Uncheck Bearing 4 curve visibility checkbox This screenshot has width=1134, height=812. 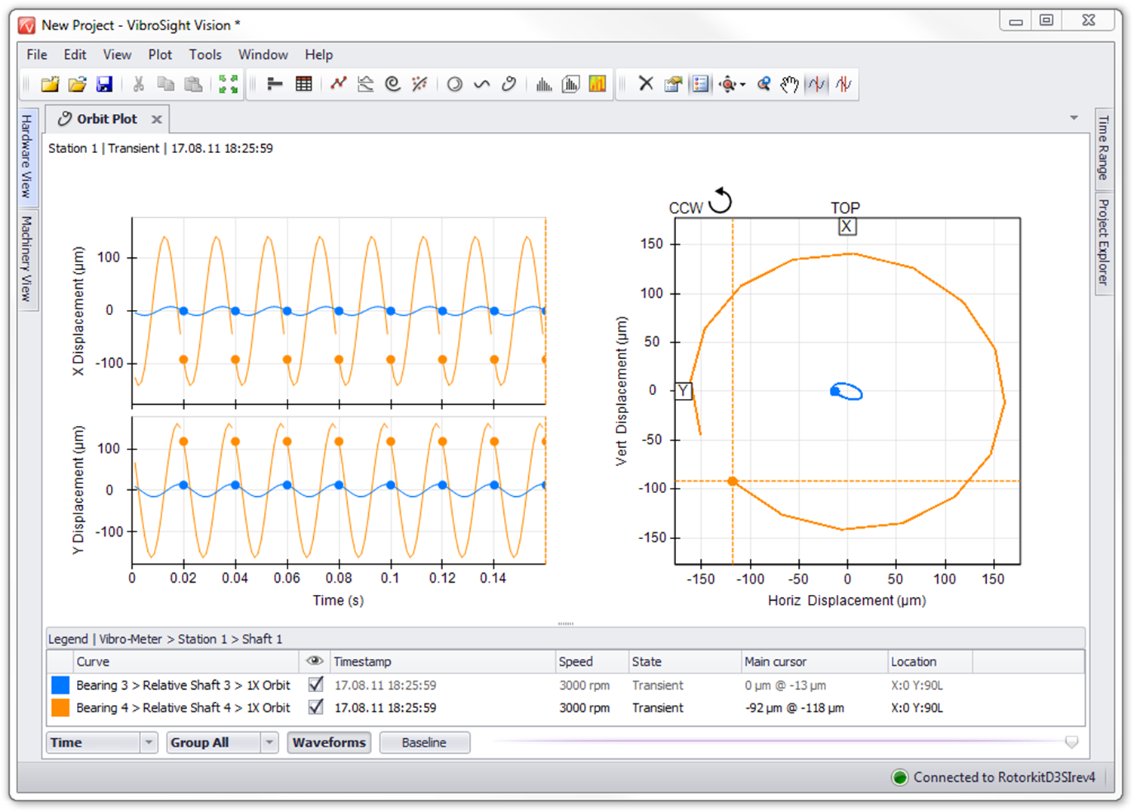316,707
